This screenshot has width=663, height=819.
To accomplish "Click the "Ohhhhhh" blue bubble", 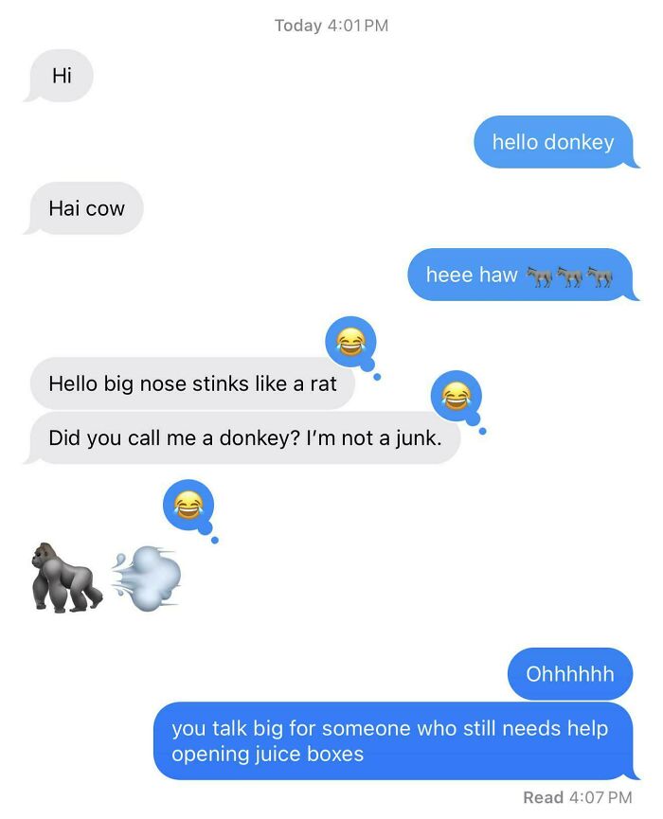I will [570, 674].
